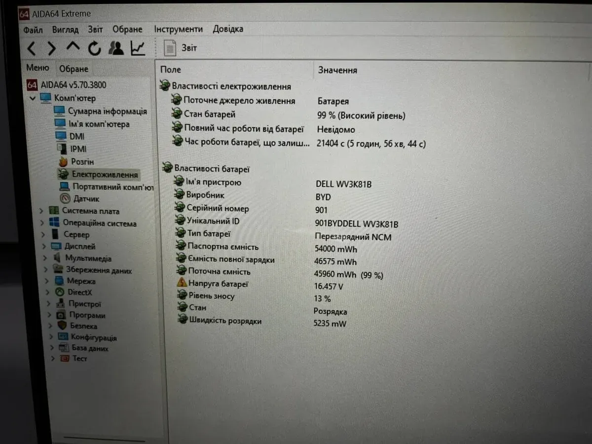Screen dimensions: 592x444
Task: Select Розгін overclock item in tree
Action: pyautogui.click(x=82, y=162)
